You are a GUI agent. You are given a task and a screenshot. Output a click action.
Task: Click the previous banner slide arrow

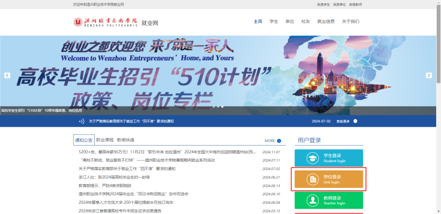pos(7,75)
